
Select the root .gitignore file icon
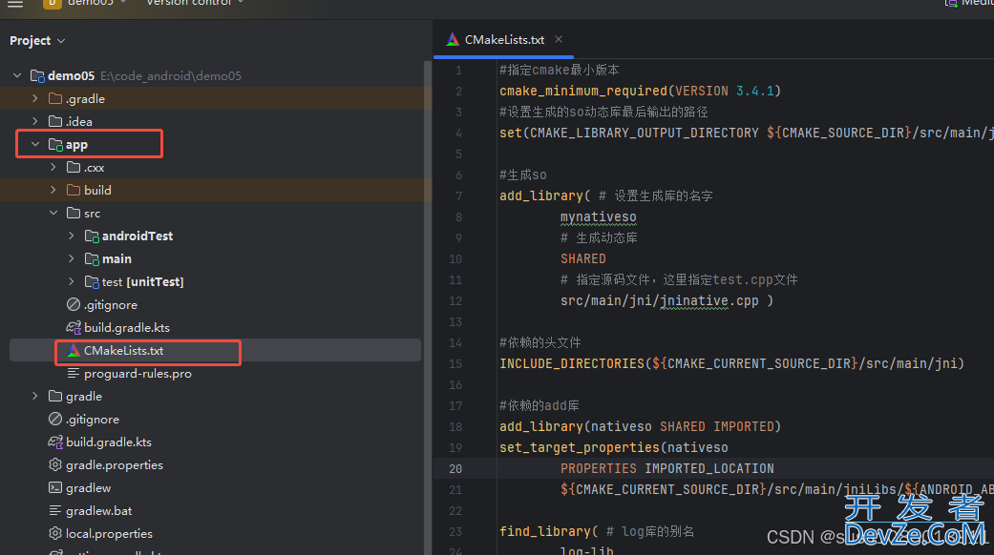[55, 419]
